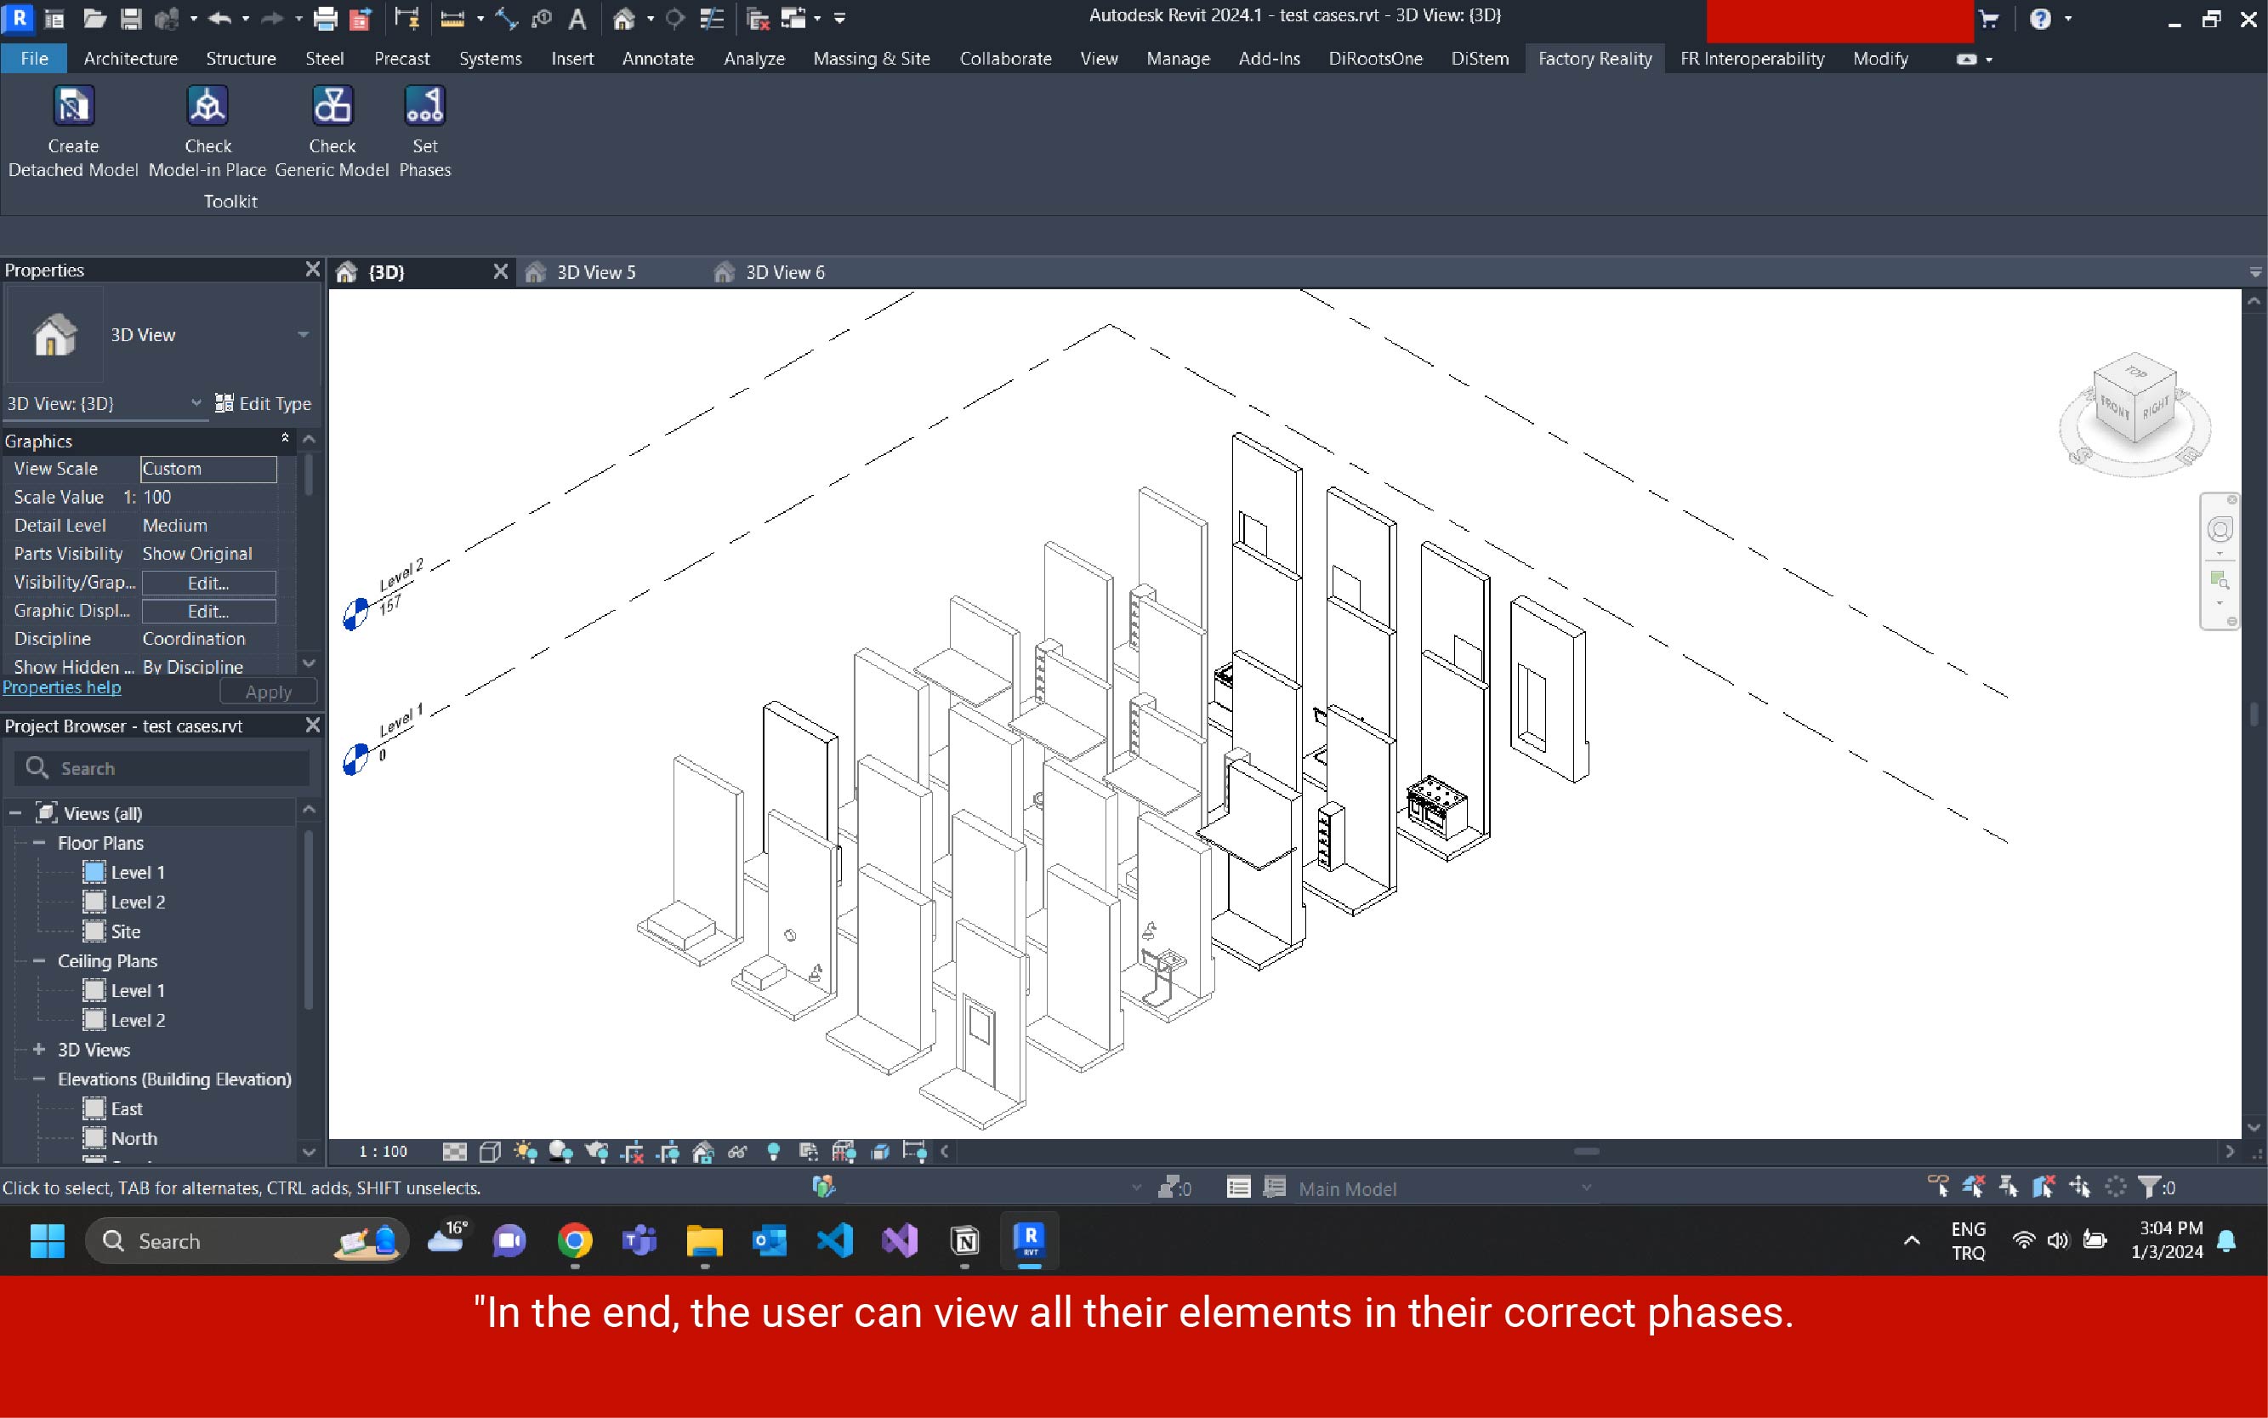The image size is (2268, 1418).
Task: Open the 3D View type selector dropdown
Action: (303, 335)
